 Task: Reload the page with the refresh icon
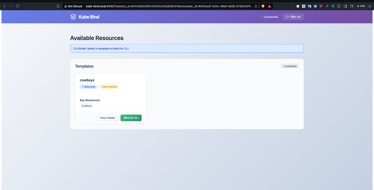[x=18, y=6]
